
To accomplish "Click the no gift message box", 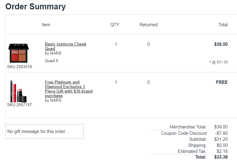I will tap(45, 131).
